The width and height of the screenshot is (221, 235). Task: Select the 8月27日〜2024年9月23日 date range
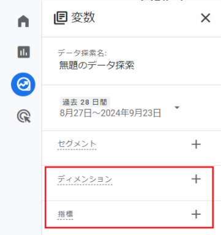(110, 113)
